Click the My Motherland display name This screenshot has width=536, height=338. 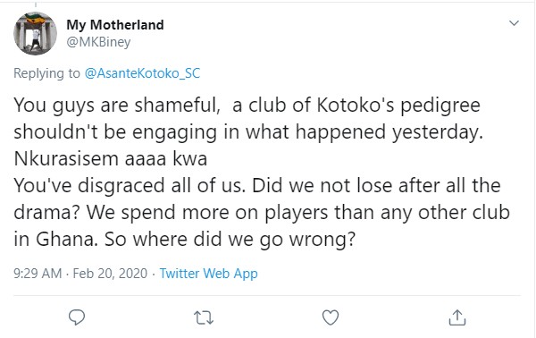point(115,25)
